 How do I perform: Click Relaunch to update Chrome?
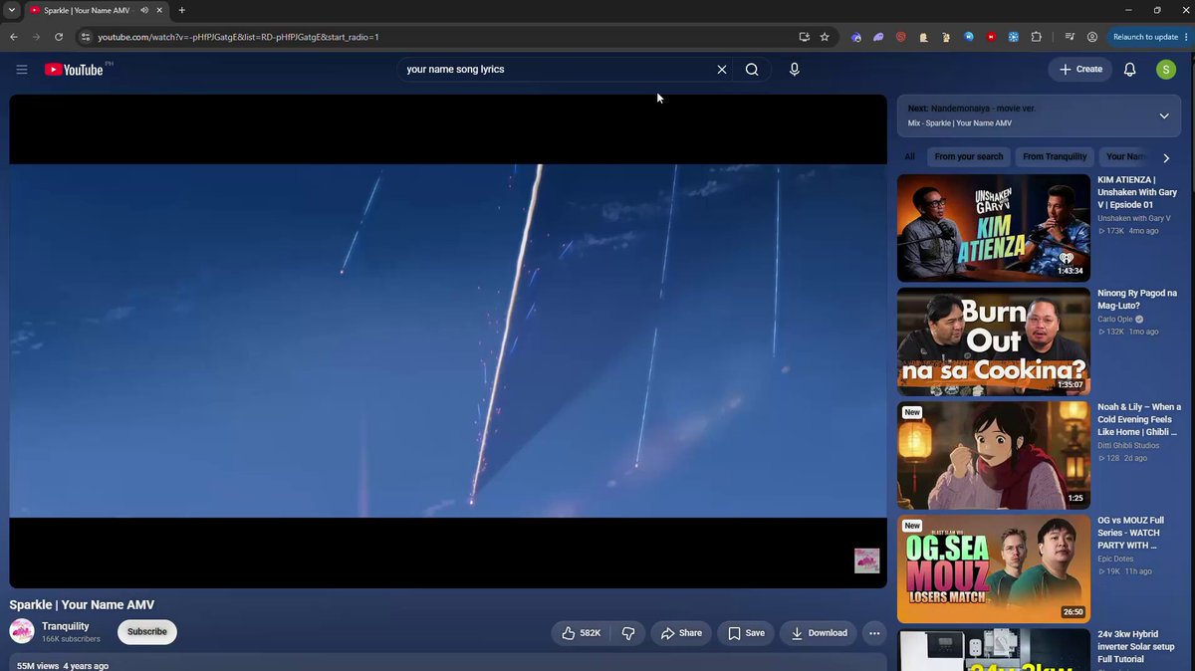[x=1150, y=37]
